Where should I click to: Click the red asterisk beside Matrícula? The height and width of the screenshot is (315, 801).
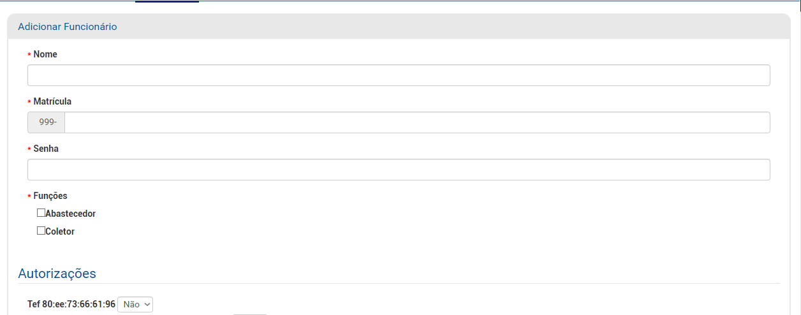click(x=29, y=103)
